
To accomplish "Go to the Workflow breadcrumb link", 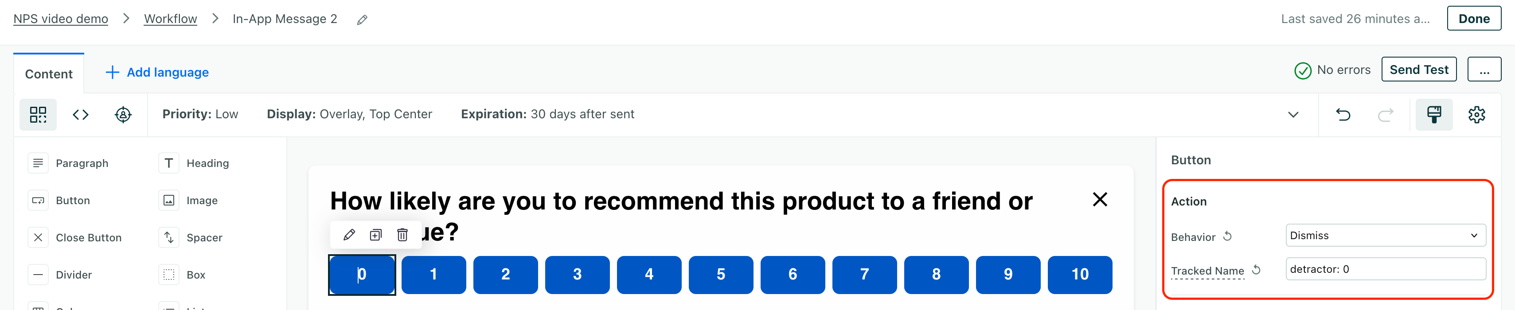I will coord(171,19).
